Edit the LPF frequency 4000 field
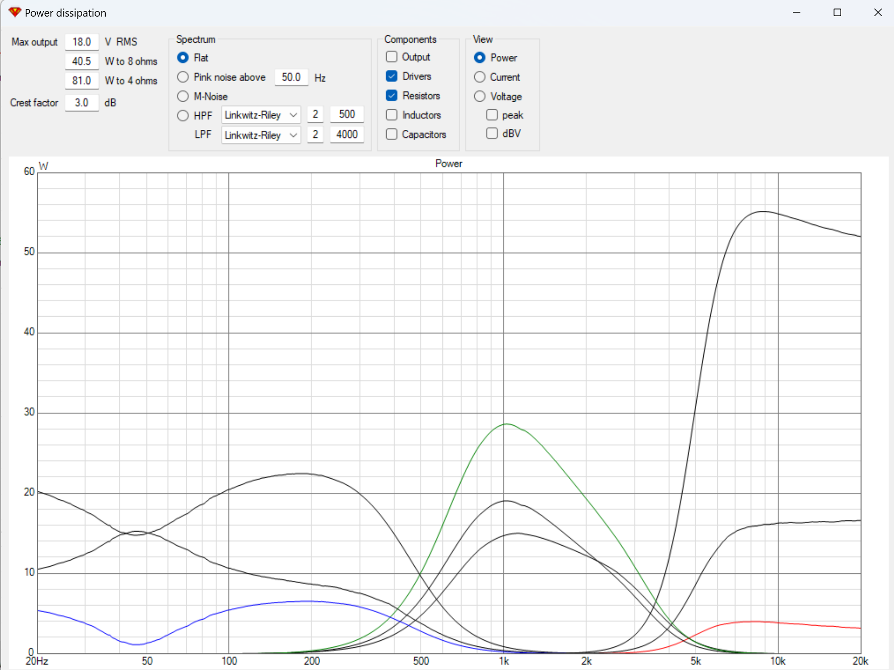Image resolution: width=894 pixels, height=670 pixels. [x=347, y=134]
